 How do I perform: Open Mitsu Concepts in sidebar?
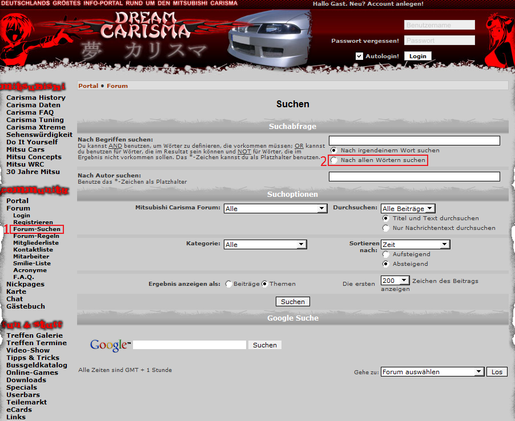(x=34, y=157)
